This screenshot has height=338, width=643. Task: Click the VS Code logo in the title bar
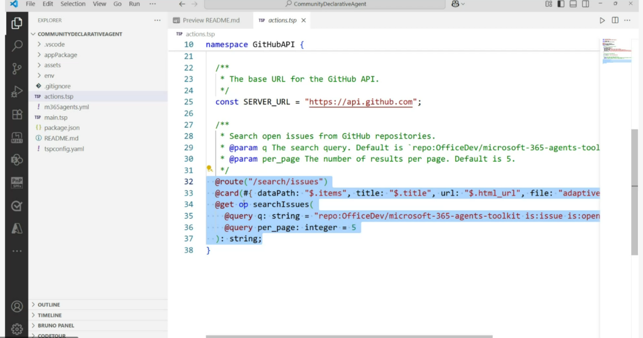14,4
